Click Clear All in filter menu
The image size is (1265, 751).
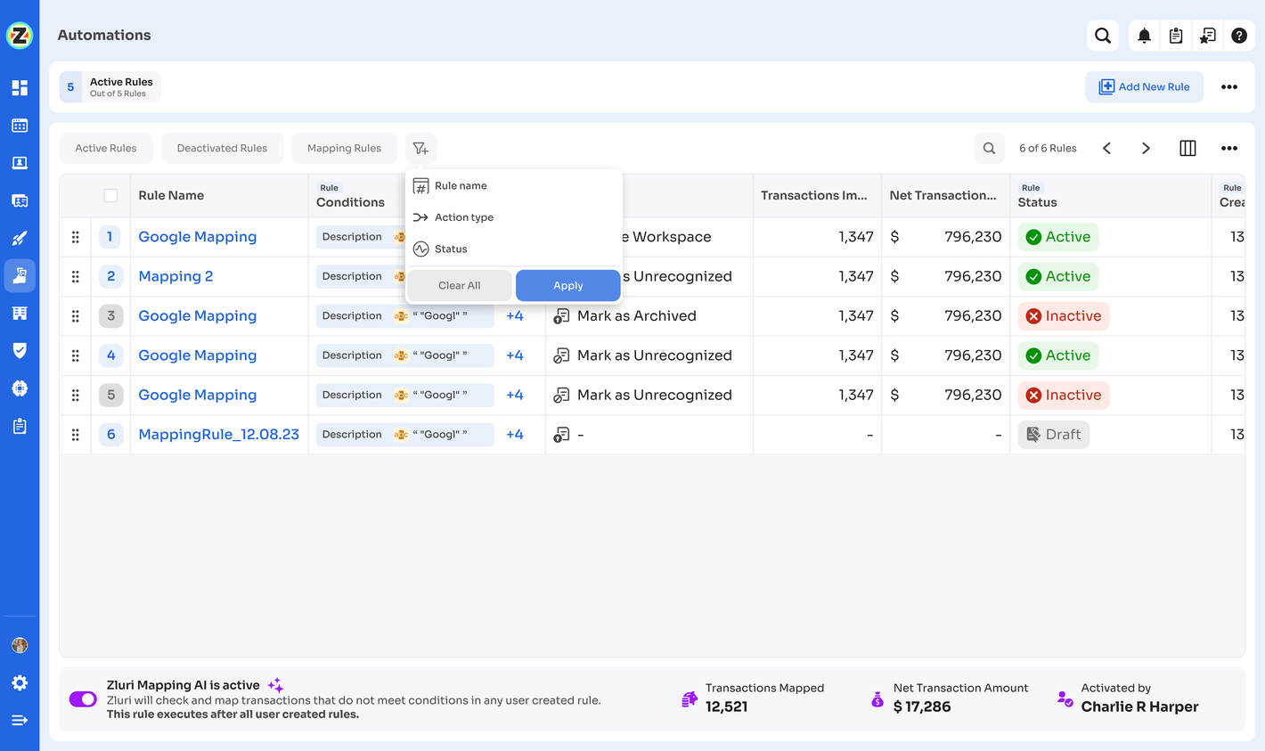460,285
